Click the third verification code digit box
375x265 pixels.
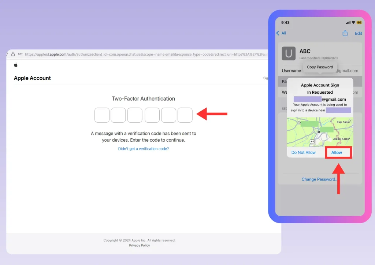click(135, 115)
